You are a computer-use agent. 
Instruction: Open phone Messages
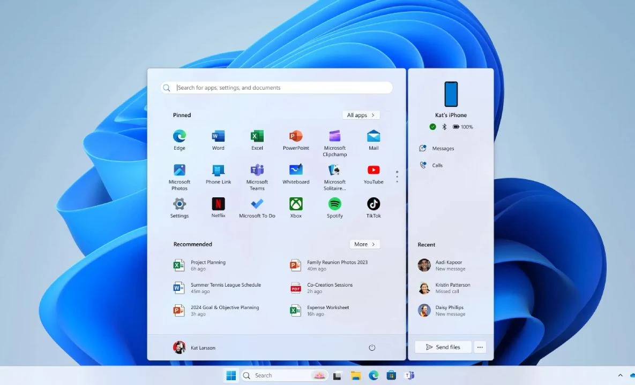click(x=437, y=148)
